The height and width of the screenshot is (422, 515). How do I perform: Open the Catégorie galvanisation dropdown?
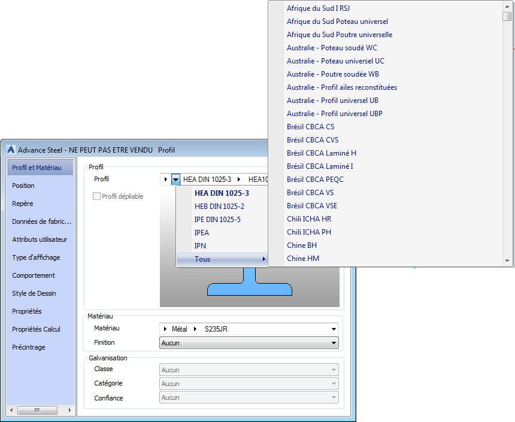(249, 384)
